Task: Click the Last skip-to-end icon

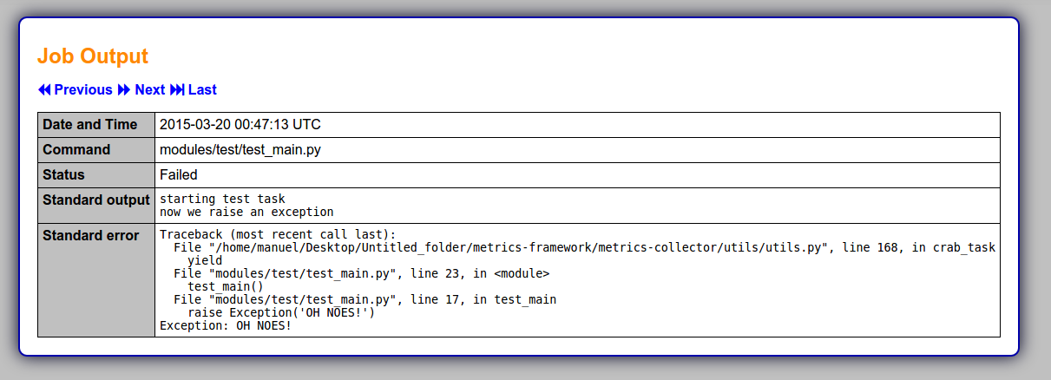Action: 177,89
